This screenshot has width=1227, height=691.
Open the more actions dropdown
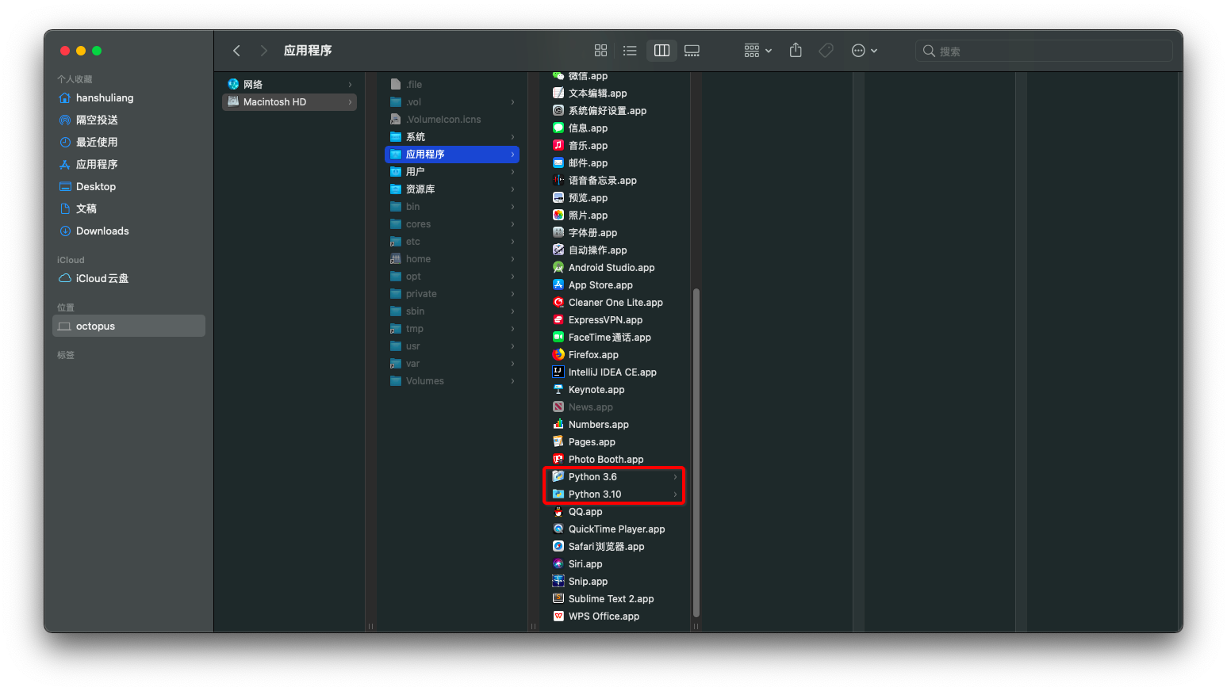point(864,51)
